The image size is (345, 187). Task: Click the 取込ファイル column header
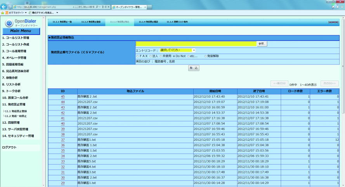tap(135, 91)
